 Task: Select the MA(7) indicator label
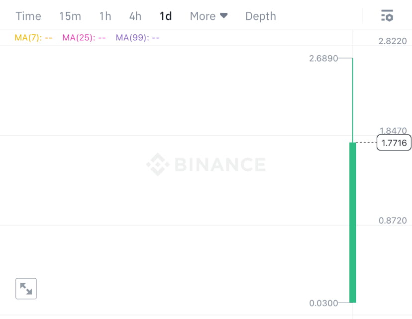(x=33, y=37)
